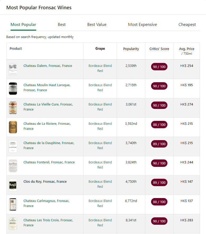Open the Chateau La Vieille Cure label image
The image size is (206, 234).
pos(13,108)
